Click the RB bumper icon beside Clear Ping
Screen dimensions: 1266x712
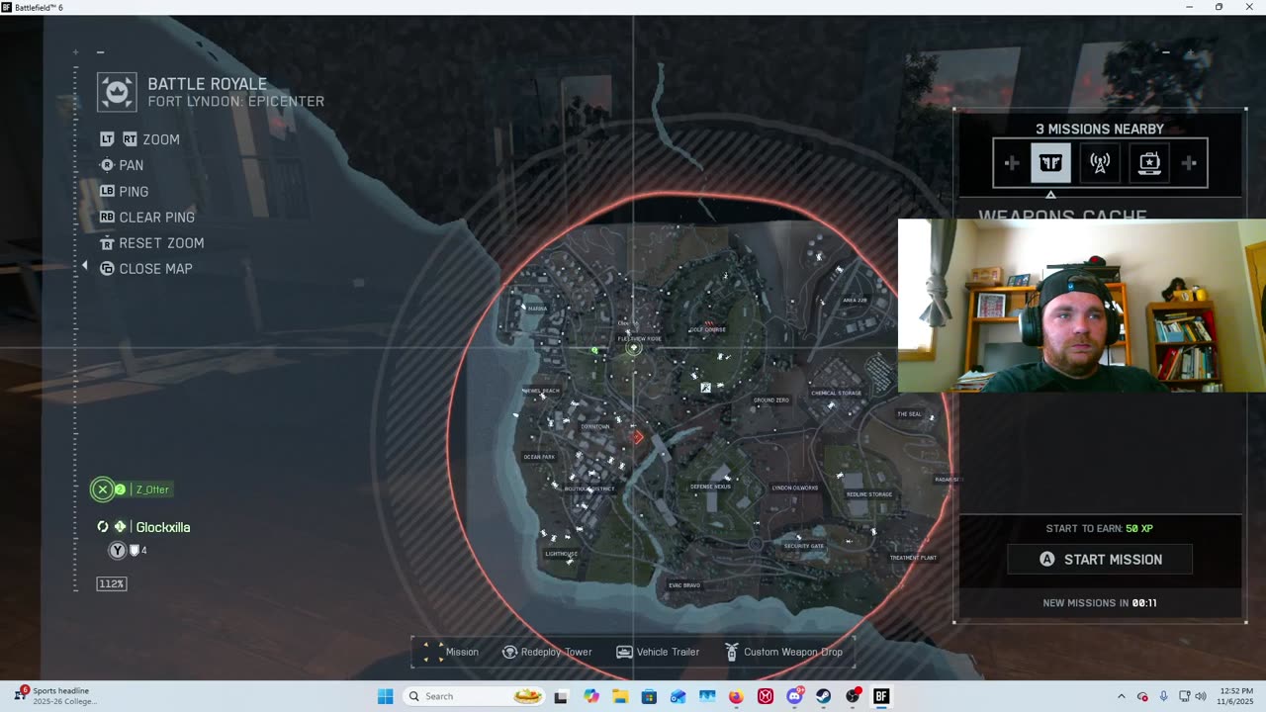tap(107, 218)
